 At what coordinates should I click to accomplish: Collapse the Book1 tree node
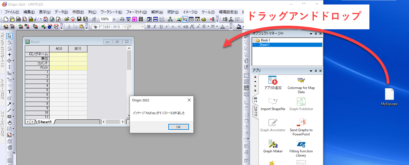[254, 40]
